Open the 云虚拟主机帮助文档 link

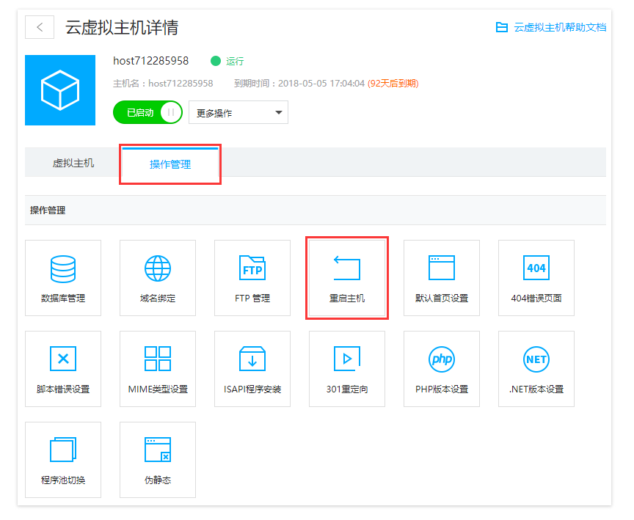tap(551, 27)
